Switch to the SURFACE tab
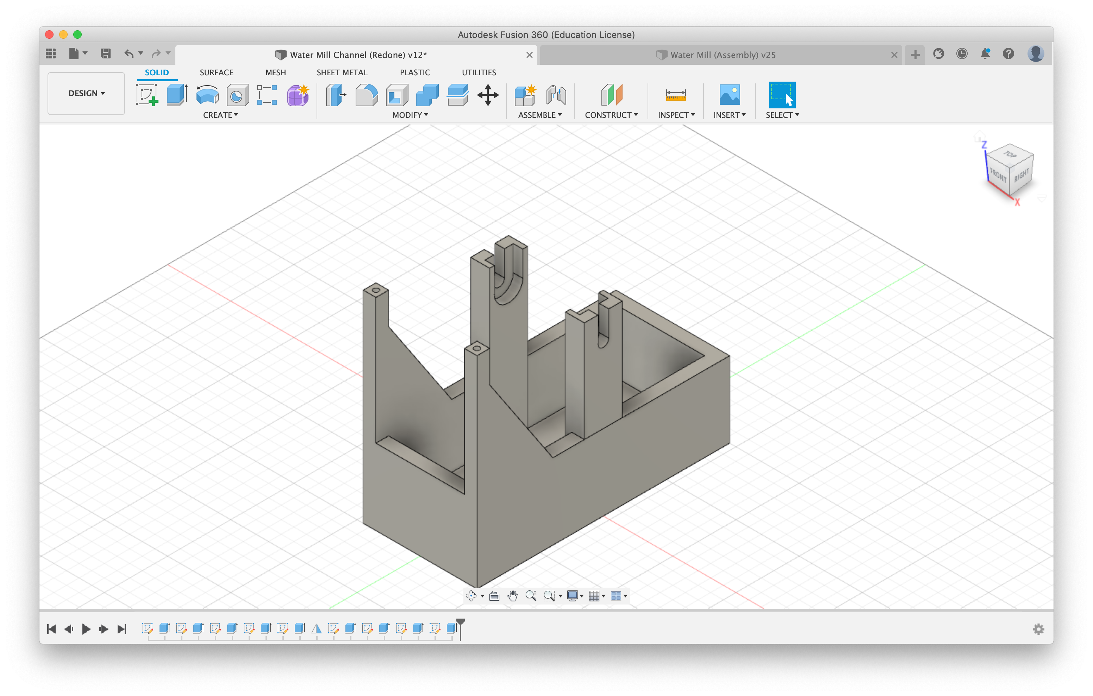The height and width of the screenshot is (696, 1093). pos(216,72)
